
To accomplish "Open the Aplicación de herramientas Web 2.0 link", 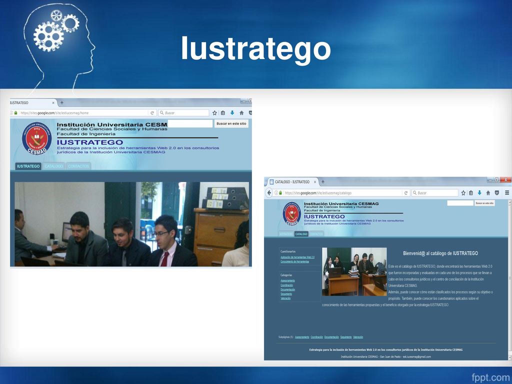I will (x=297, y=257).
